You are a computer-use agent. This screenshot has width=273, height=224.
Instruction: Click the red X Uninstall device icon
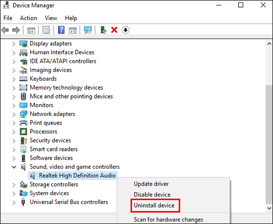114,30
